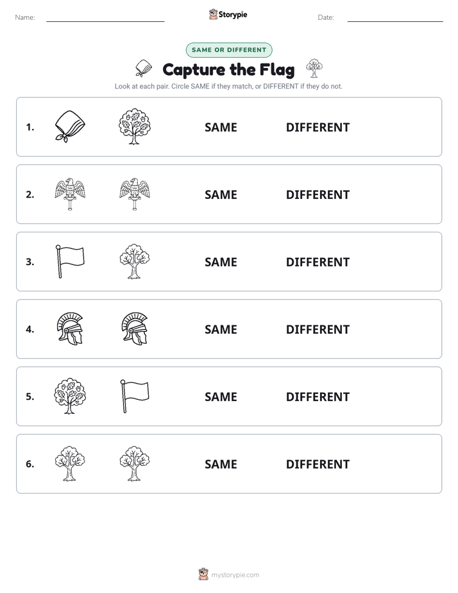This screenshot has height=593, width=458.
Task: Select DIFFERENT for pair 1
Action: tap(318, 127)
